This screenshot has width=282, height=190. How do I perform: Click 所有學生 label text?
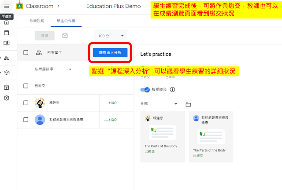(55, 53)
